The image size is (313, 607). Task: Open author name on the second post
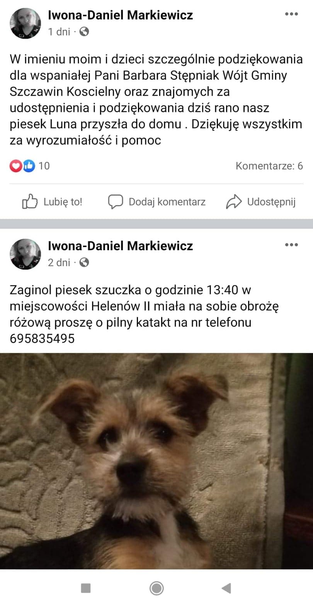(x=120, y=246)
